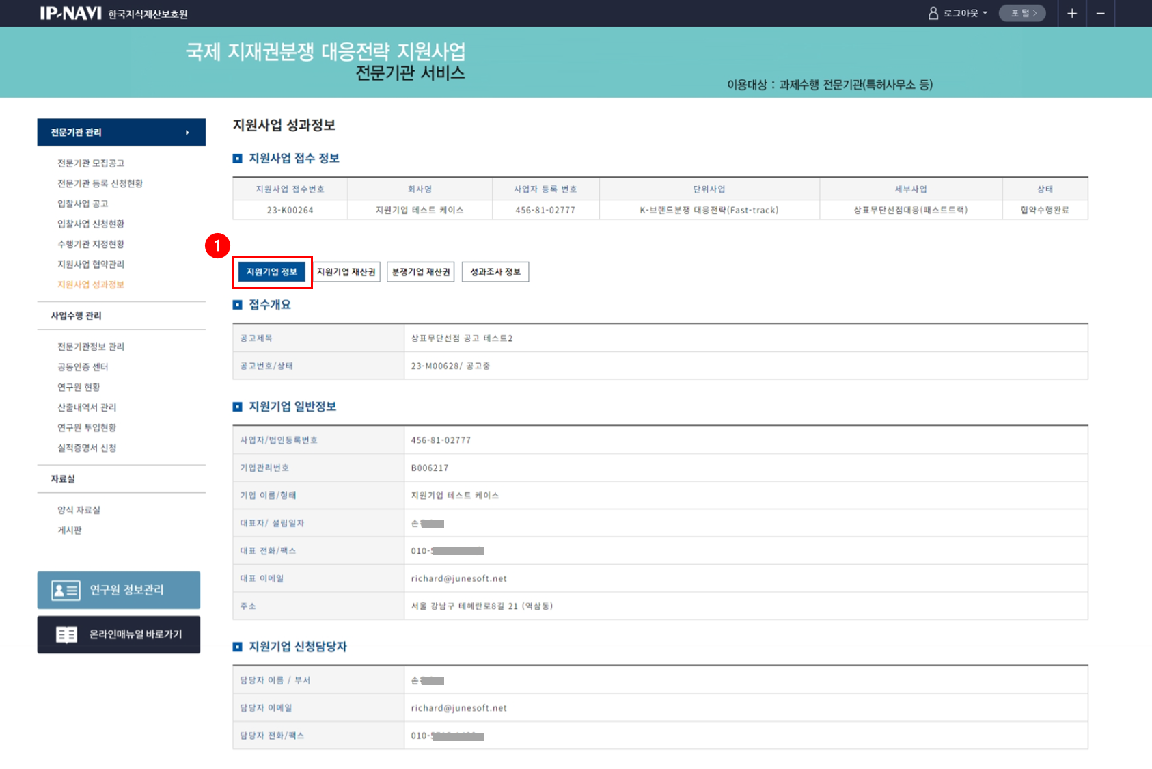
Task: Click the plus zoom-in icon
Action: coord(1072,14)
